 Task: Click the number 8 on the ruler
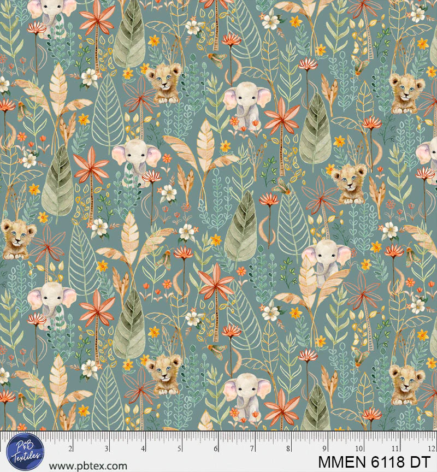coord(288,449)
